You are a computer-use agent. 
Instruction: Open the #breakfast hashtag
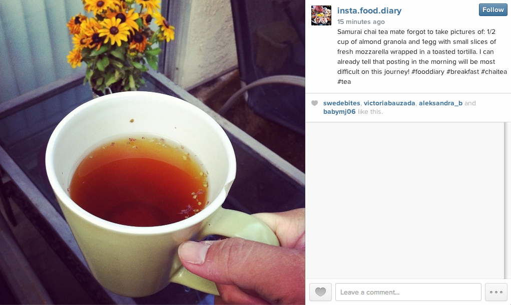(463, 71)
